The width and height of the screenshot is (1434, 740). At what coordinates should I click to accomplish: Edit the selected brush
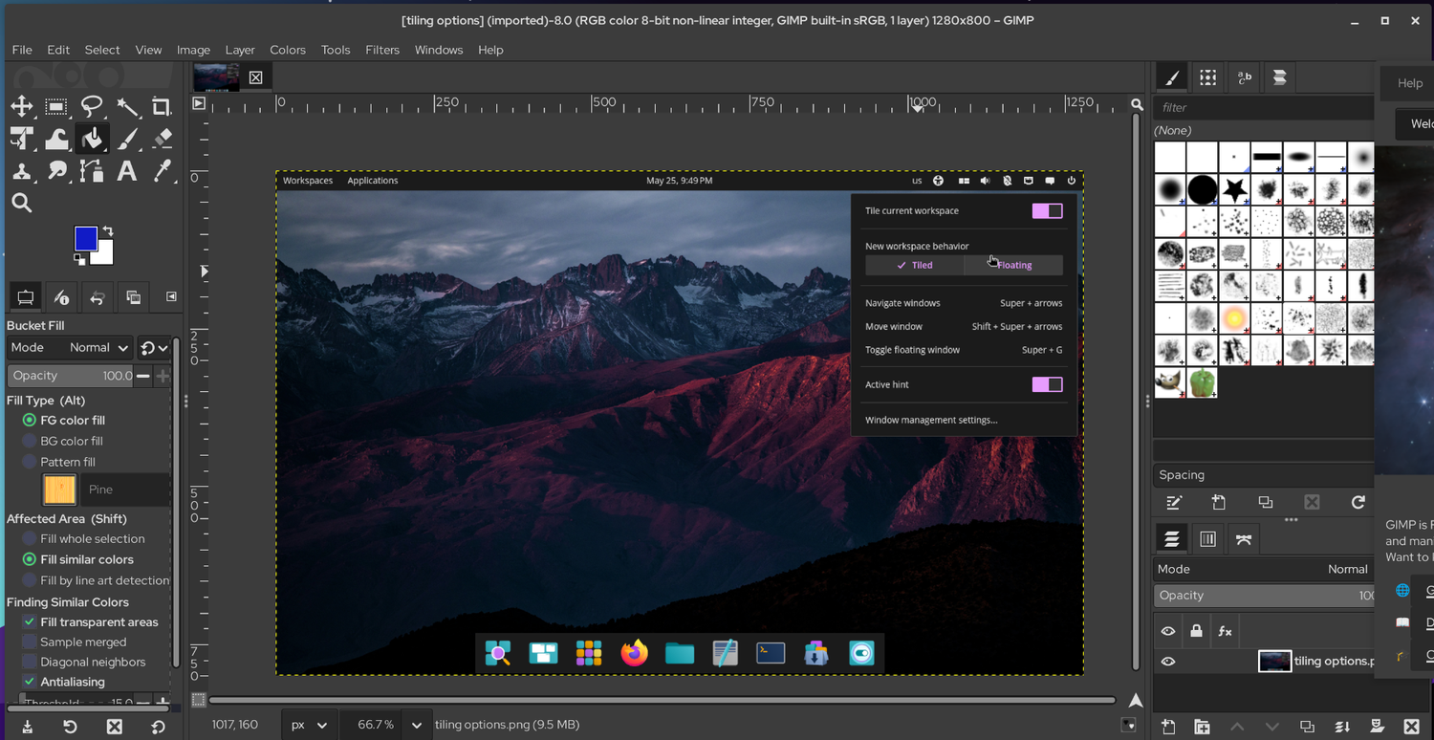click(x=1174, y=503)
